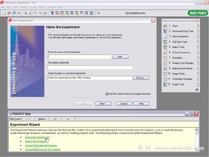Click the Bio-Rad logo
This screenshot has width=209, height=157.
coord(198,13)
